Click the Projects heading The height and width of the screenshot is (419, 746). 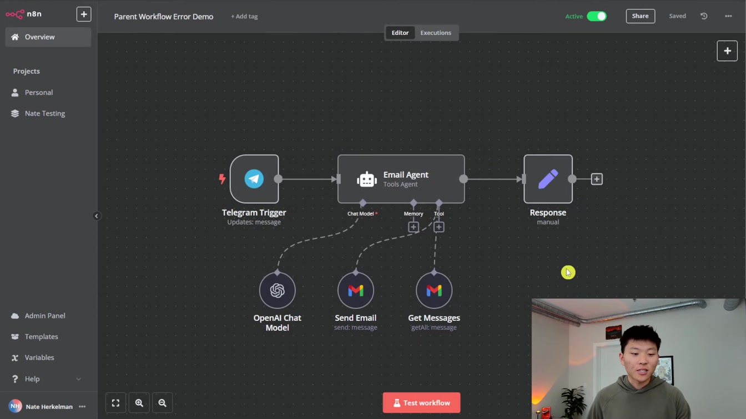[x=27, y=71]
